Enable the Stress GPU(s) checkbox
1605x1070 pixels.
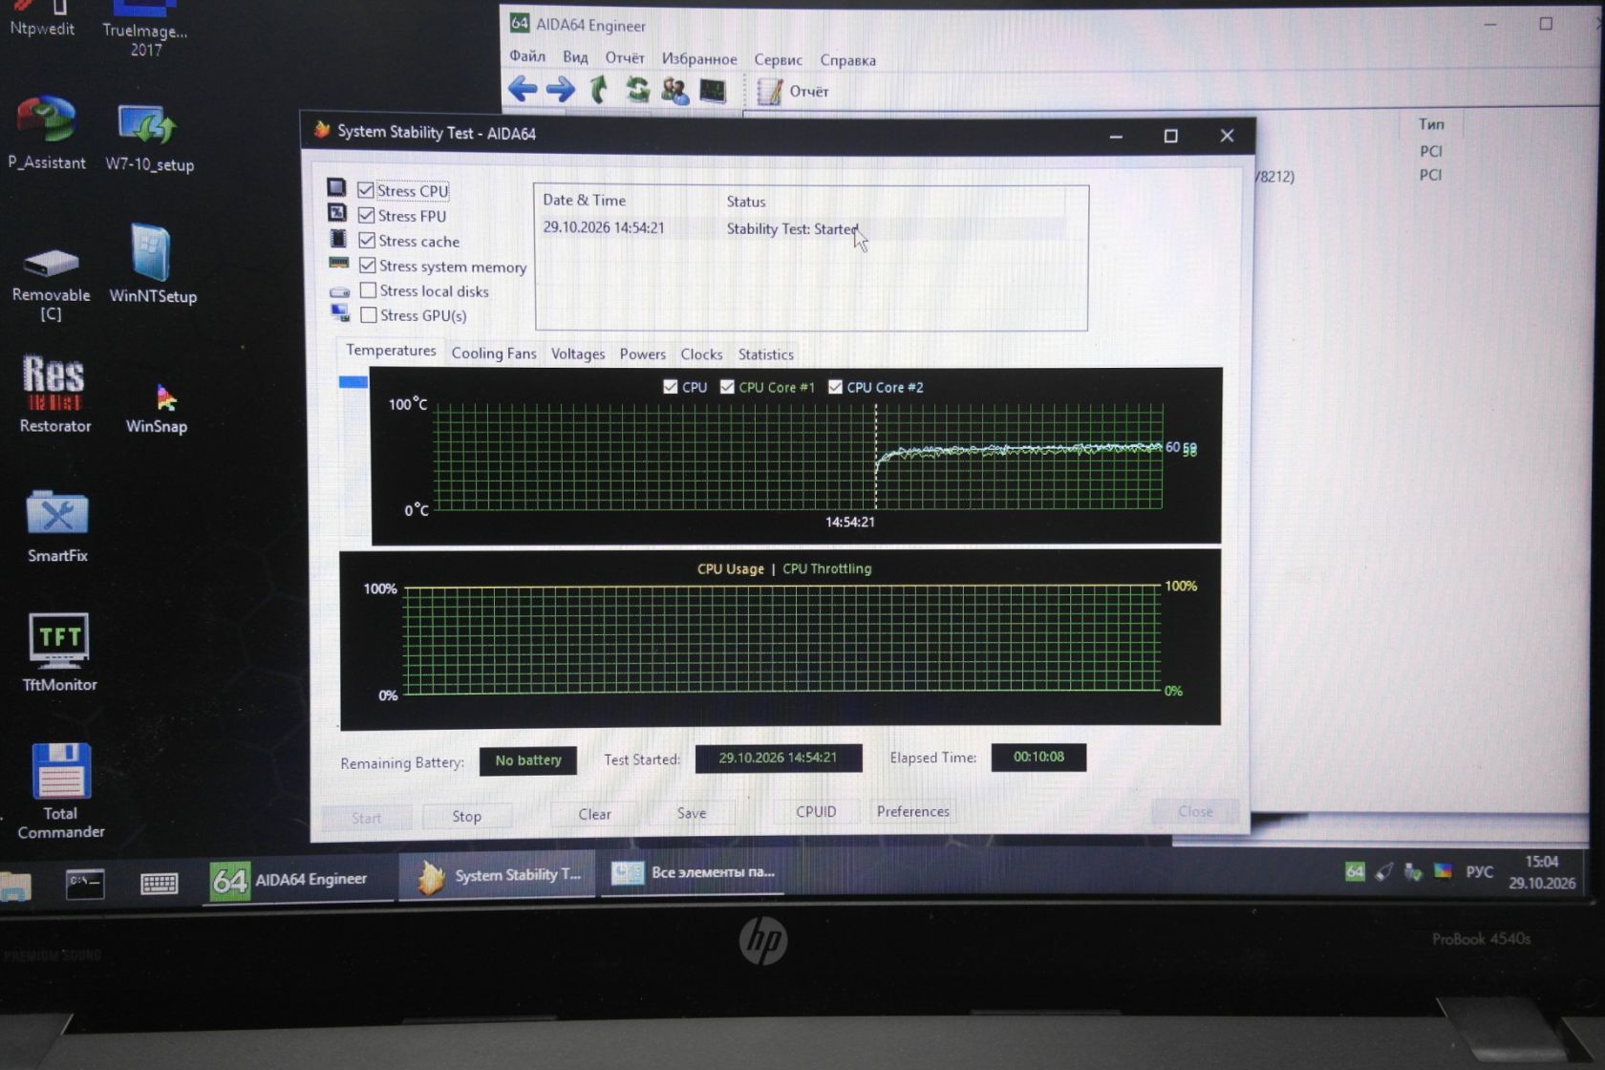click(x=369, y=315)
